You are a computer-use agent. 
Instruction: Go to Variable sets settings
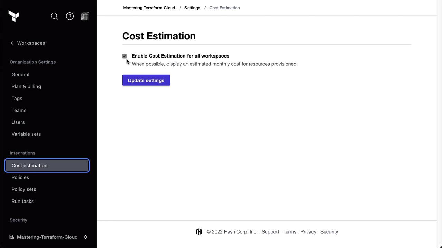pos(26,134)
